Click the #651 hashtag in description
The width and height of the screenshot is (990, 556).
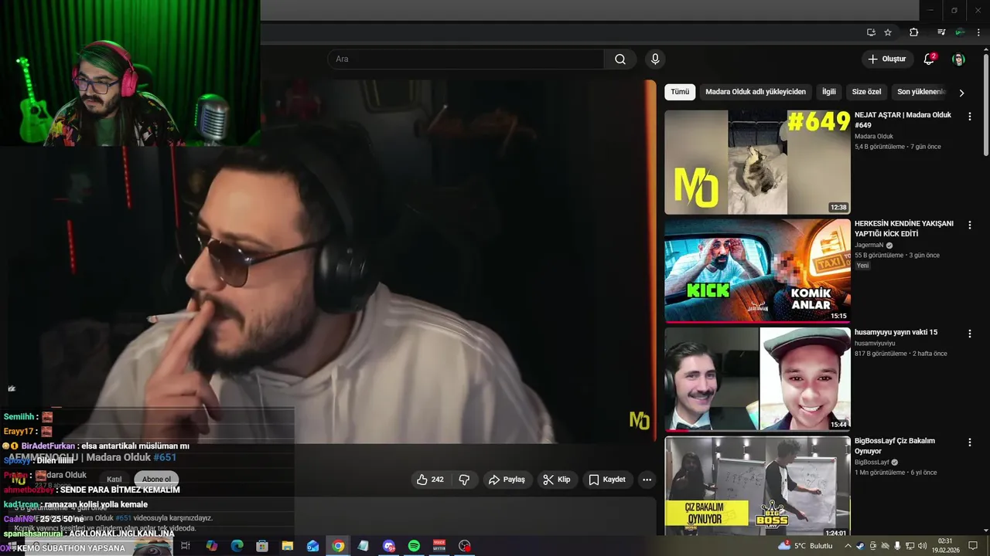(x=123, y=518)
